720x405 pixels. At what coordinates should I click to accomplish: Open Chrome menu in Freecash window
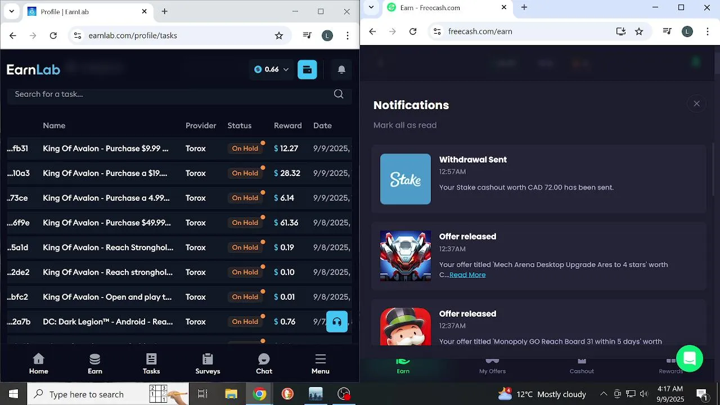pos(708,31)
